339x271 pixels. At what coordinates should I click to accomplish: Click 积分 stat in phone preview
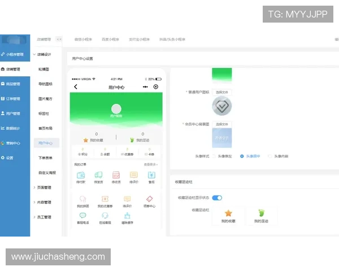83,152
